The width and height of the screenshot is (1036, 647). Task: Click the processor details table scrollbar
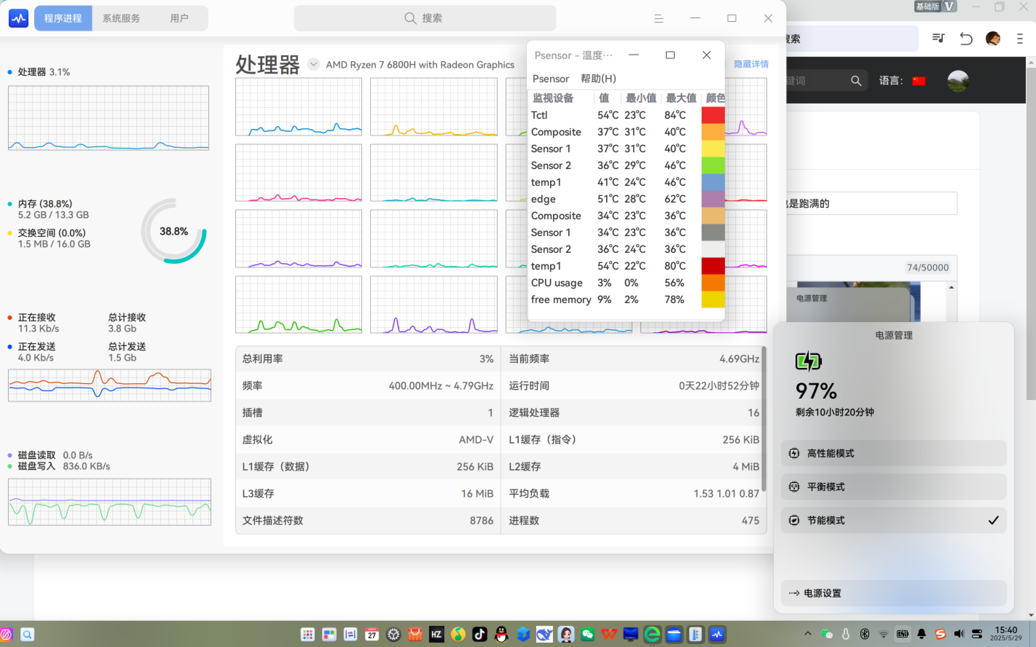pos(764,419)
